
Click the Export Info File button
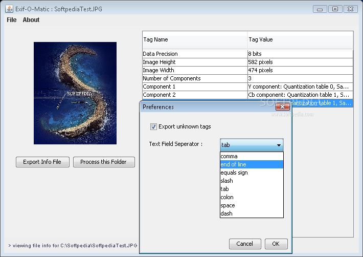42,162
